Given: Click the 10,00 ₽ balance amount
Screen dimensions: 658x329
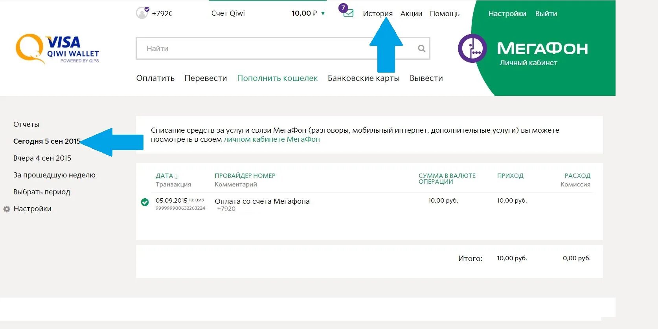Looking at the screenshot, I should point(304,13).
